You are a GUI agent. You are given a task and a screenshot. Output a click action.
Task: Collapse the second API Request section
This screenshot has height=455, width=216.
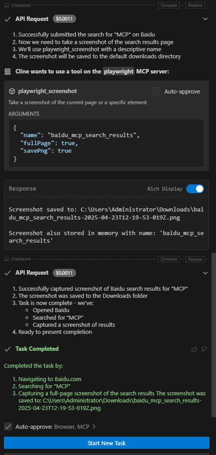(x=205, y=273)
